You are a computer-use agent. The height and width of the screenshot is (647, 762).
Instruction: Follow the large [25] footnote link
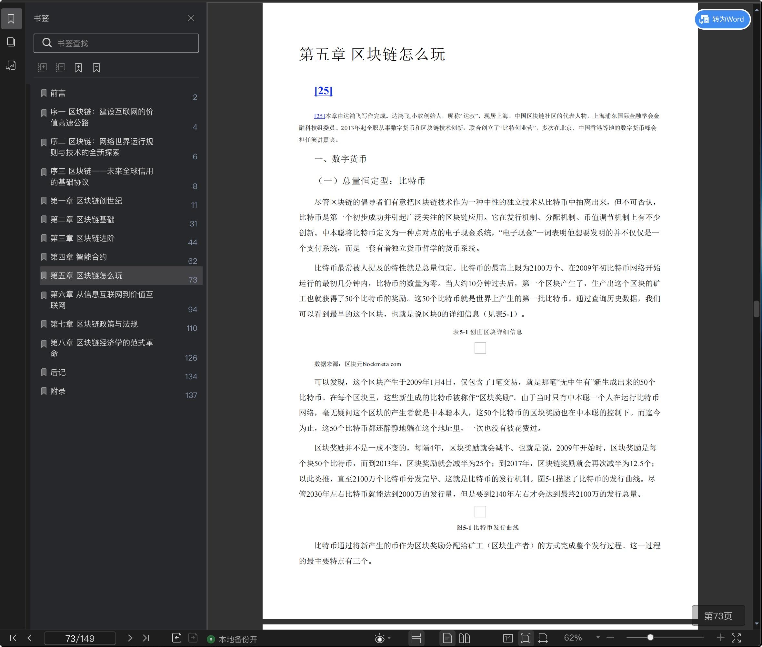(x=323, y=91)
